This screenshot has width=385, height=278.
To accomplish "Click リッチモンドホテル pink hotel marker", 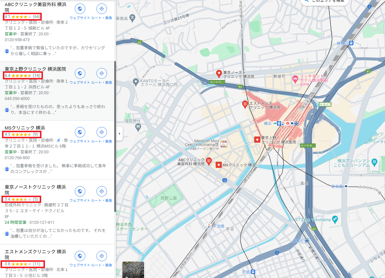I will tap(295, 79).
